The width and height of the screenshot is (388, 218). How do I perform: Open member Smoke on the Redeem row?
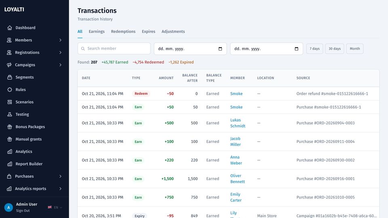236,94
